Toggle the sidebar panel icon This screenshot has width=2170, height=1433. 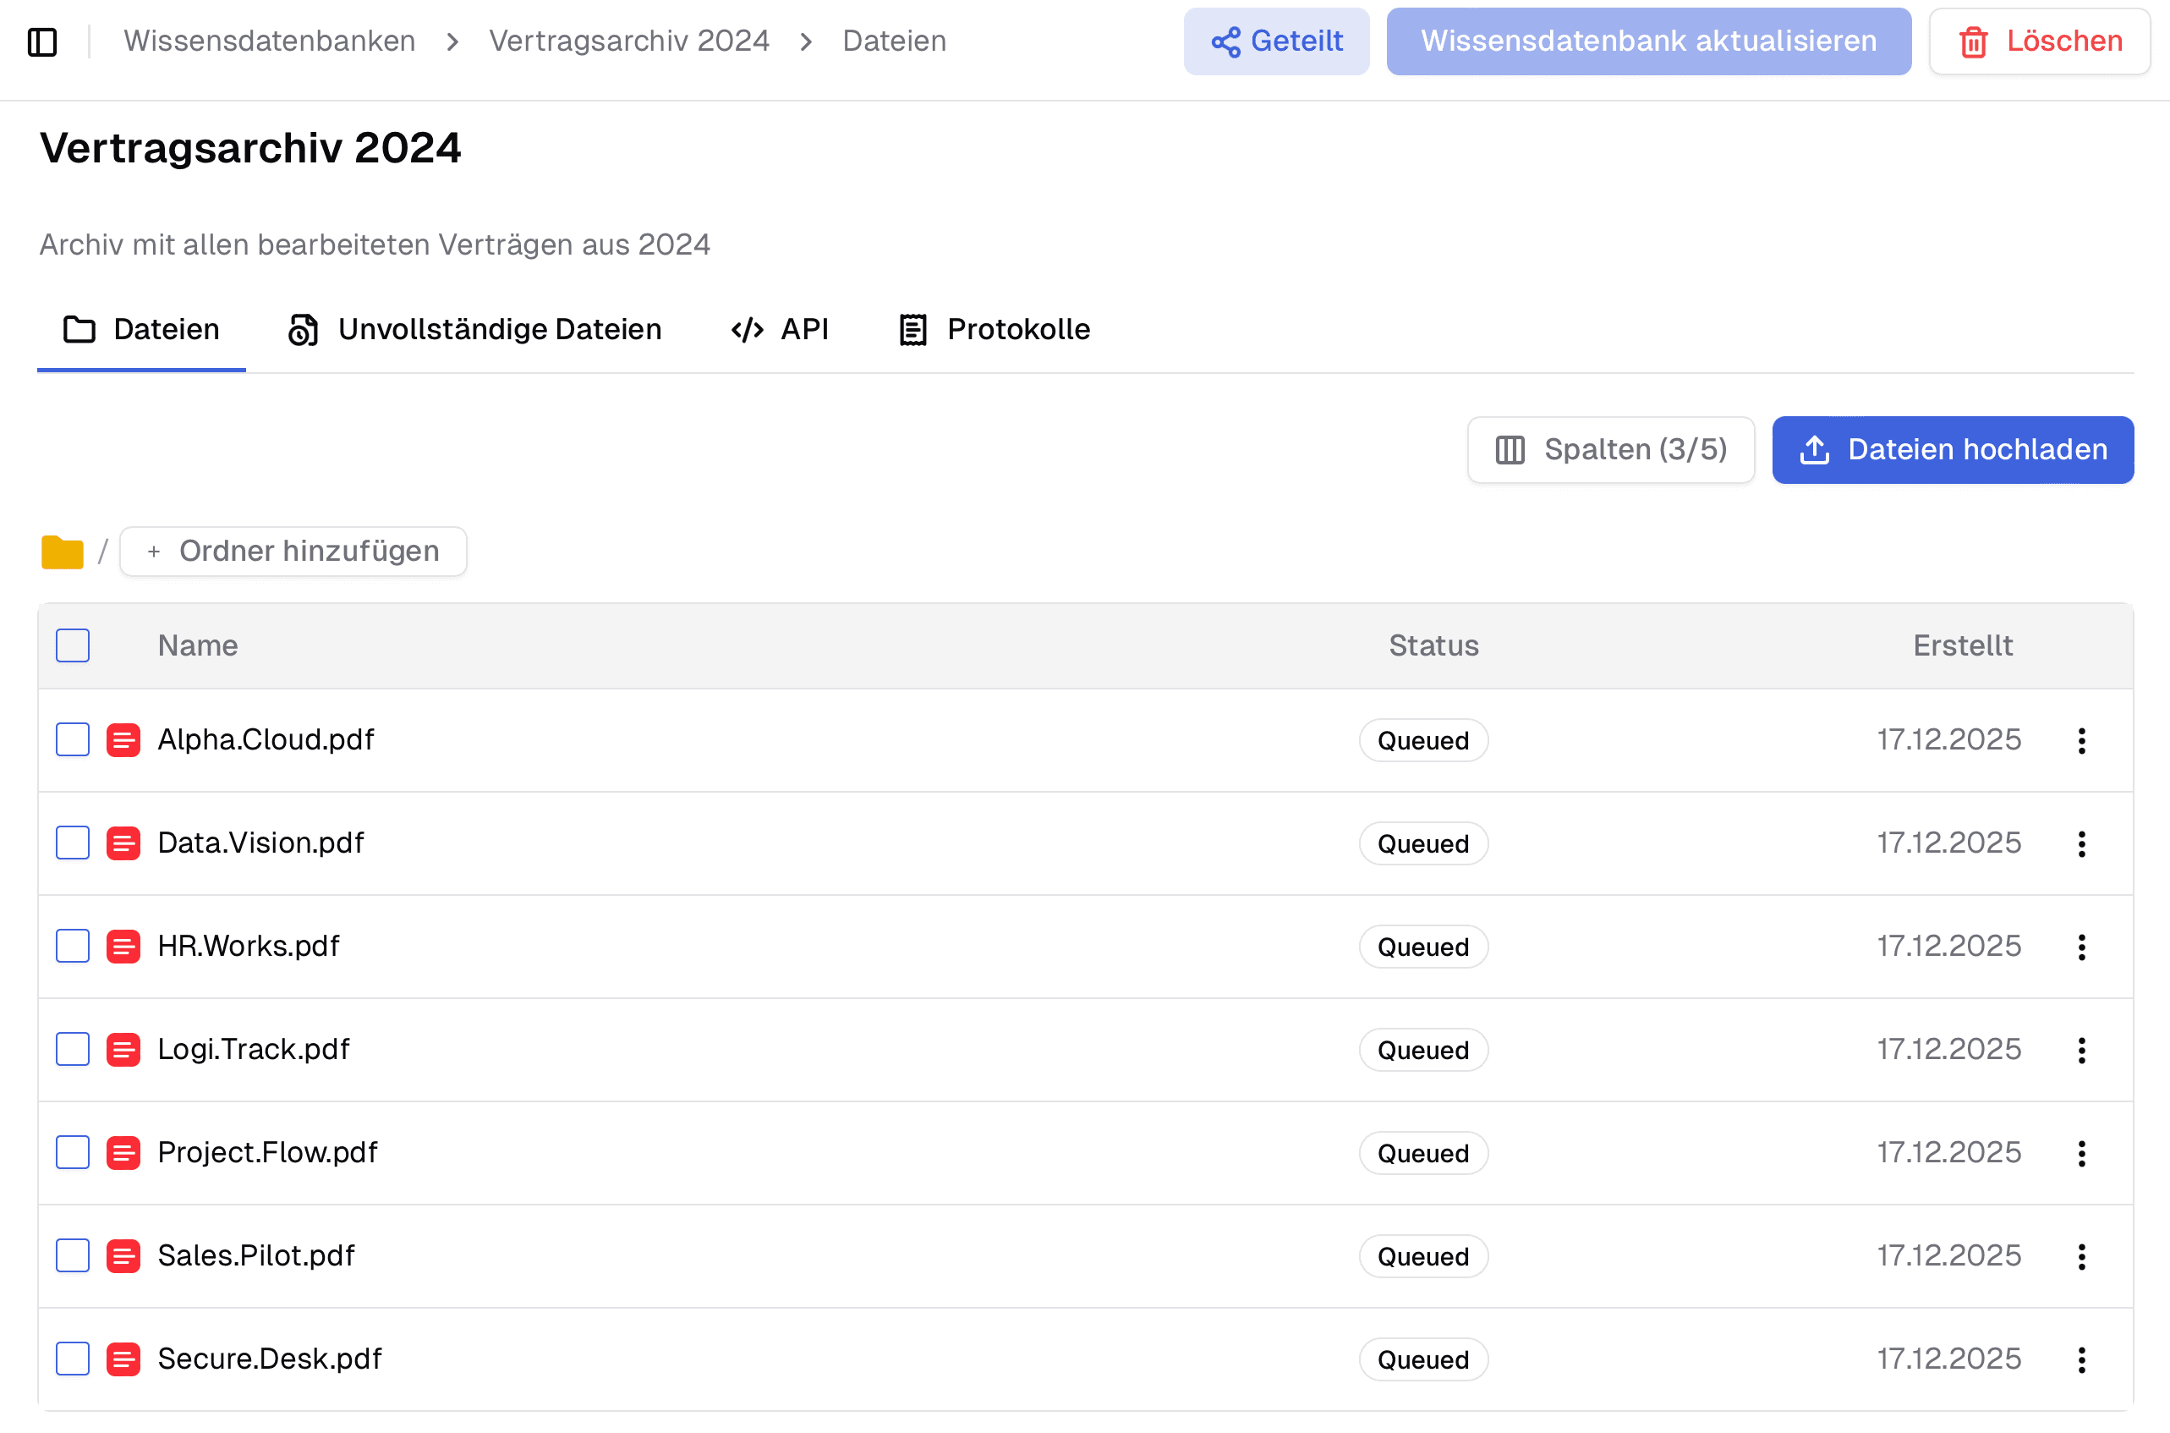[42, 41]
